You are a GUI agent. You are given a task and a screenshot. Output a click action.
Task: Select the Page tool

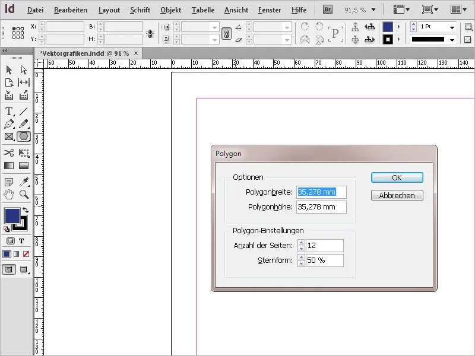tap(9, 82)
